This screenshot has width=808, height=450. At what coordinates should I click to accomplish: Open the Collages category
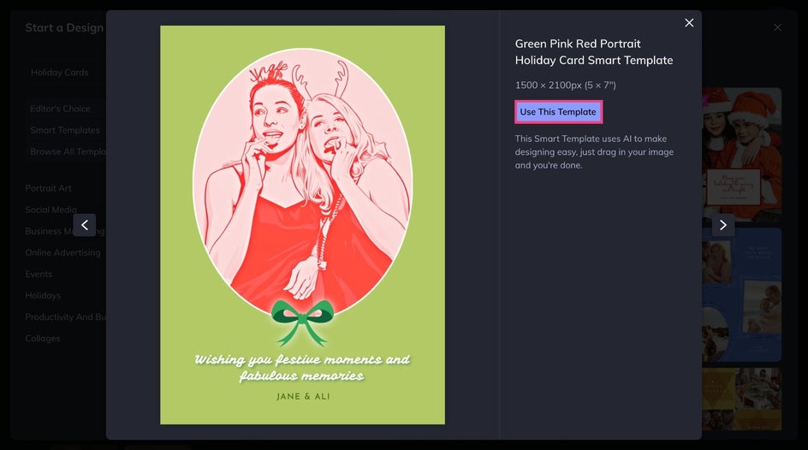coord(42,338)
